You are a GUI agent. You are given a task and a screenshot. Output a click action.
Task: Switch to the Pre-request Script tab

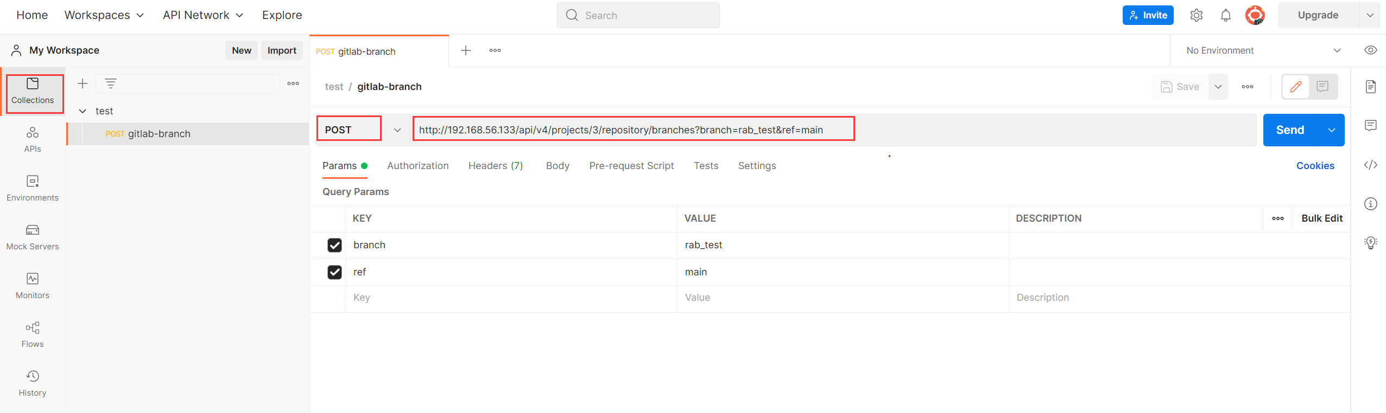[631, 166]
